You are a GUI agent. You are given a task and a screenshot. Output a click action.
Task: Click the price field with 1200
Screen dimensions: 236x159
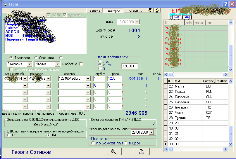(x=114, y=78)
